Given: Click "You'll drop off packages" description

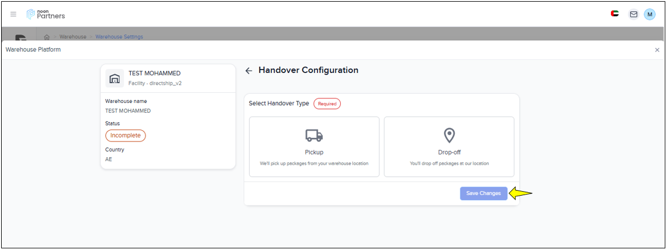Looking at the screenshot, I should tap(449, 163).
